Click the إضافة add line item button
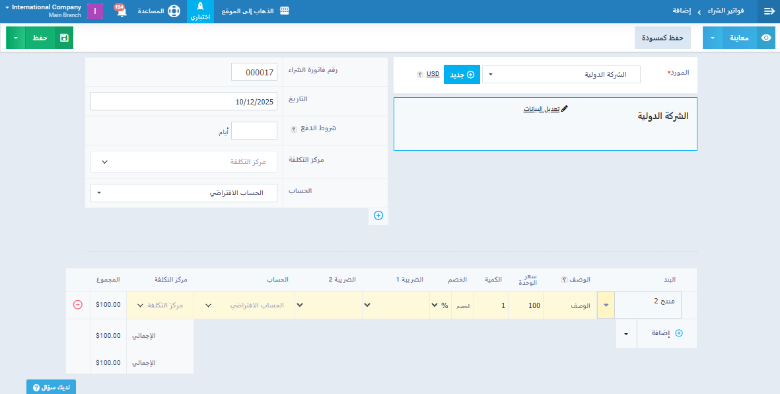 pos(666,333)
